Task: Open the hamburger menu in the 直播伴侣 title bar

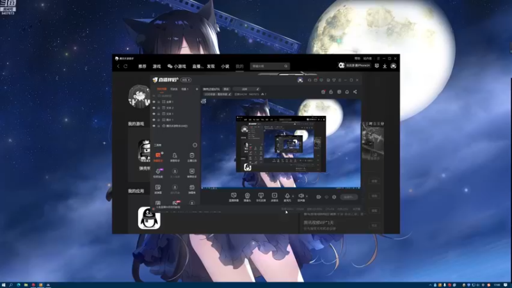Action: pos(340,80)
